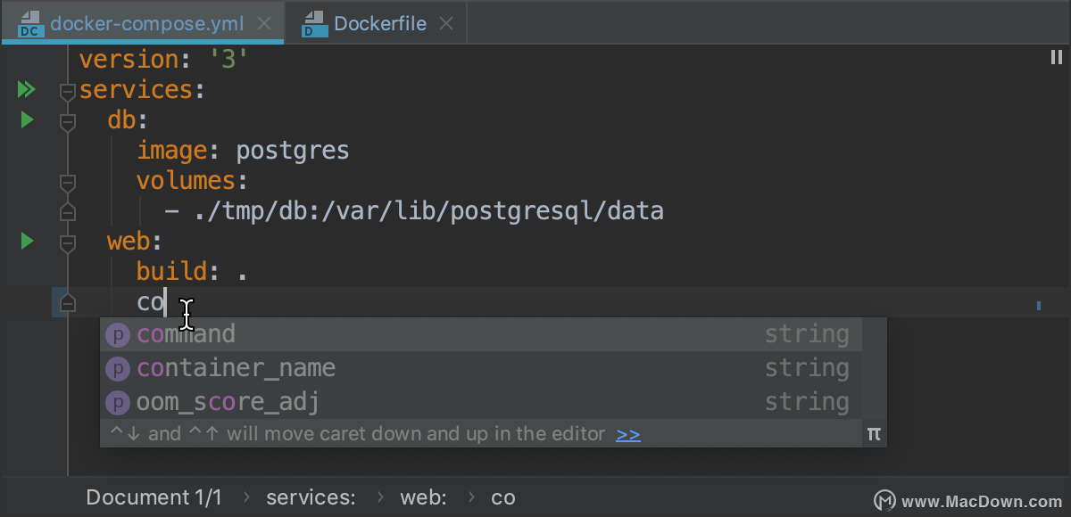Screen dimensions: 1071x517
Task: Click the pause inspection icon at top right
Action: 1056,58
